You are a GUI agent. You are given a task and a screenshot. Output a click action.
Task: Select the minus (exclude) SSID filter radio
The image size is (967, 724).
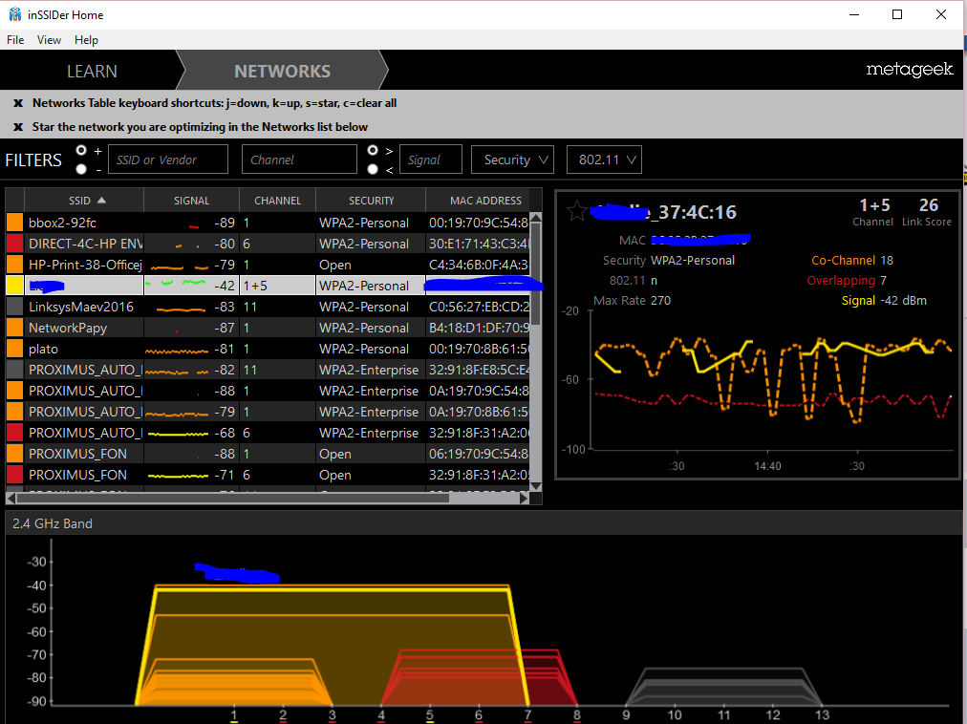tap(81, 169)
